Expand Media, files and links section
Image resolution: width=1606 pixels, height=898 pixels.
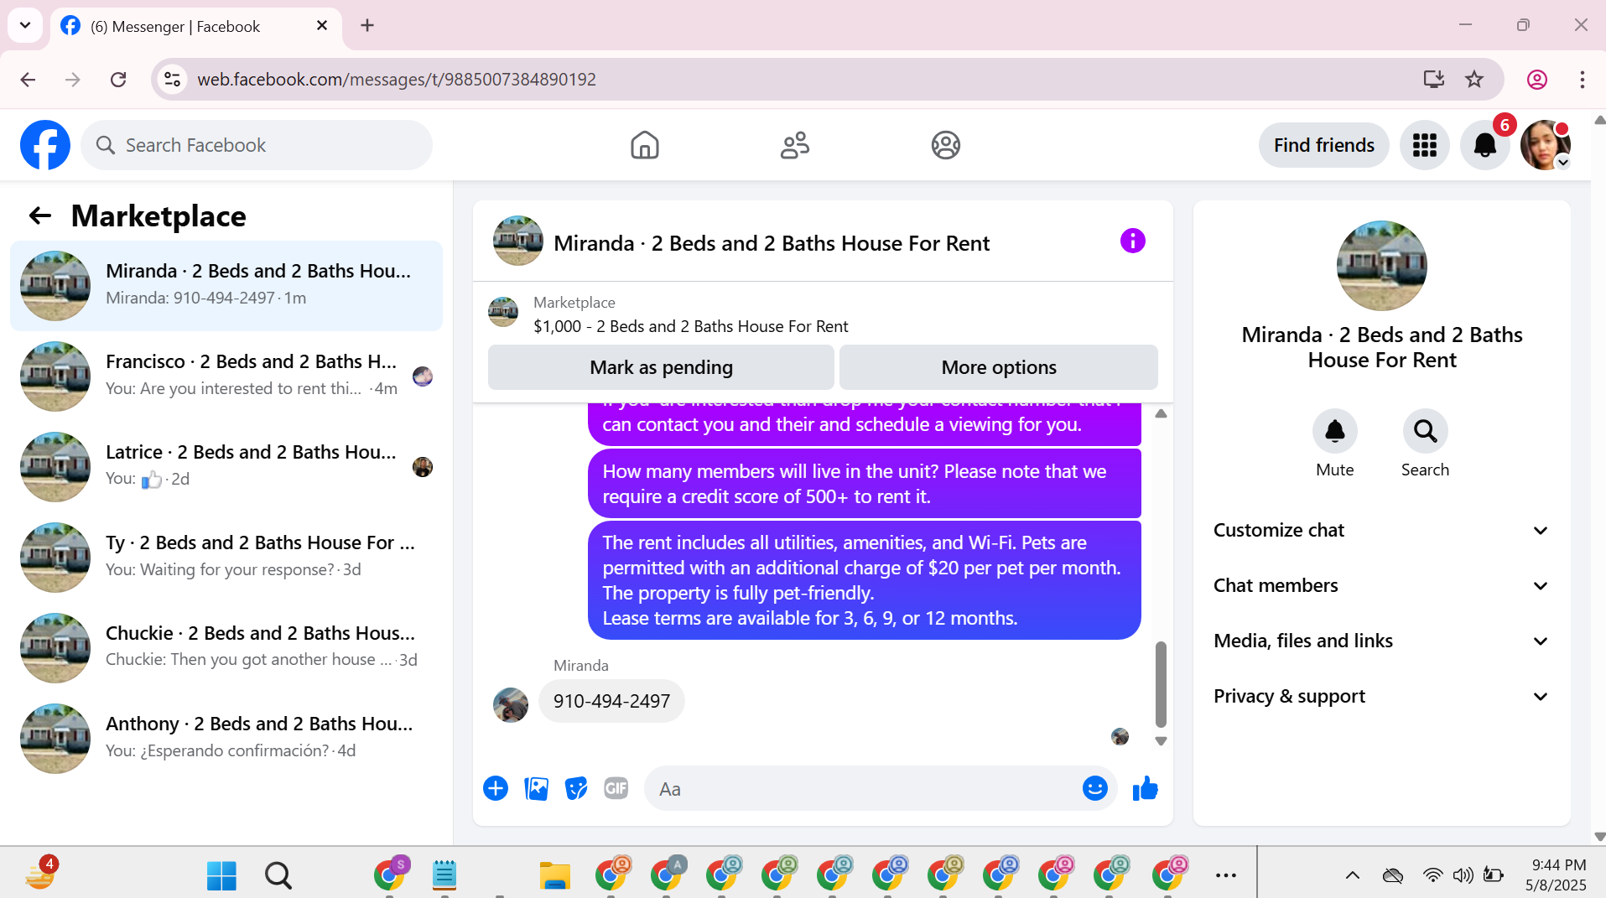click(1381, 641)
